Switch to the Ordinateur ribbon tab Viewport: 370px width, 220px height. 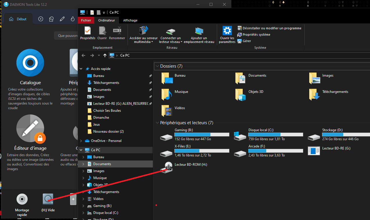[106, 20]
